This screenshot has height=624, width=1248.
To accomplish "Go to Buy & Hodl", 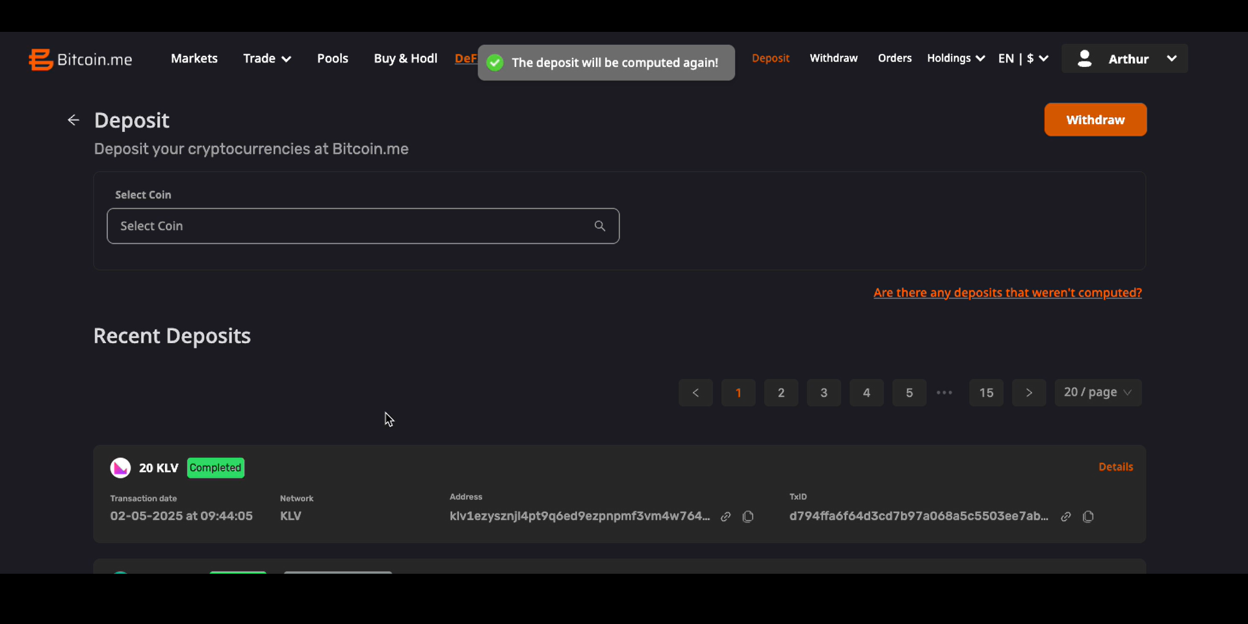I will [406, 58].
